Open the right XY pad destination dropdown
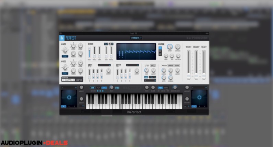 [199, 88]
